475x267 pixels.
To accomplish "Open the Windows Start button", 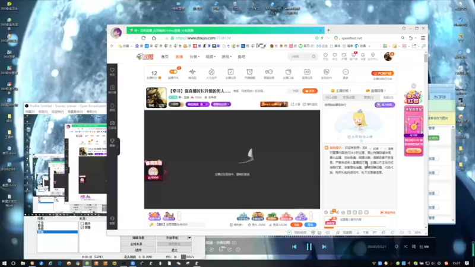I will pyautogui.click(x=4, y=263).
